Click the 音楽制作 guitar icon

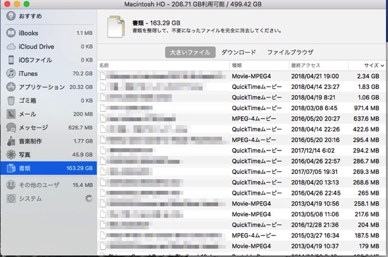point(11,141)
